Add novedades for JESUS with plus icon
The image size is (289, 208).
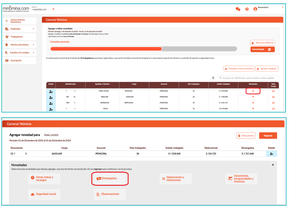(253, 109)
